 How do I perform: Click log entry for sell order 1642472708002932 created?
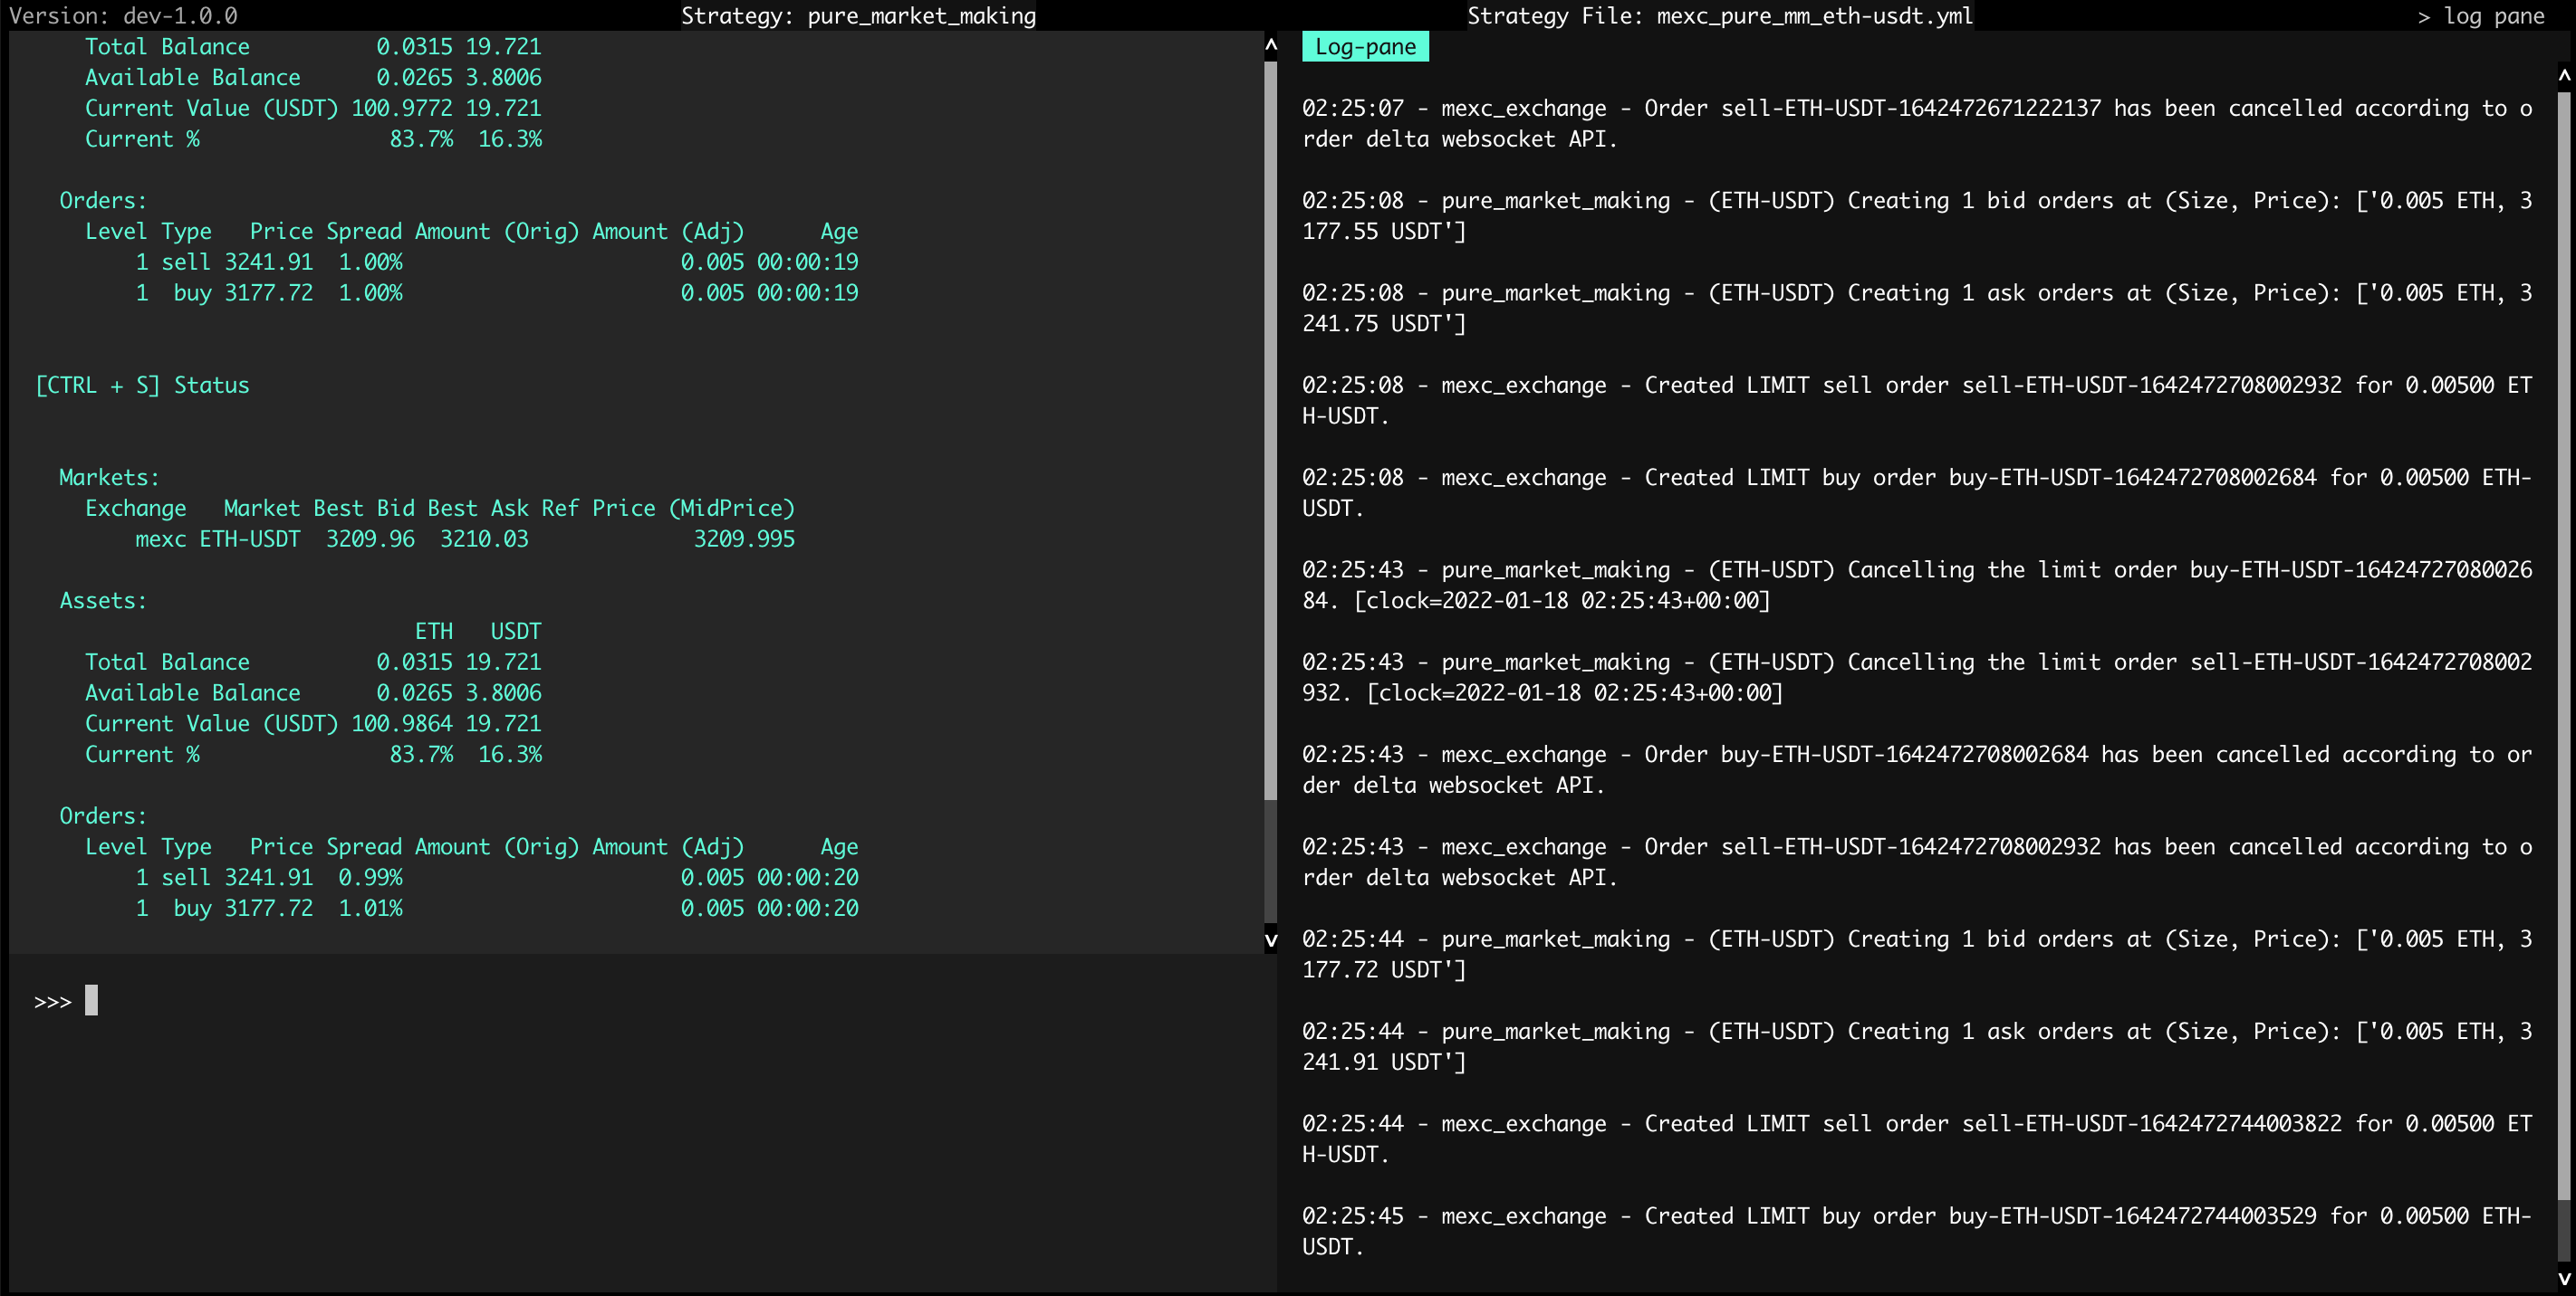point(1917,401)
